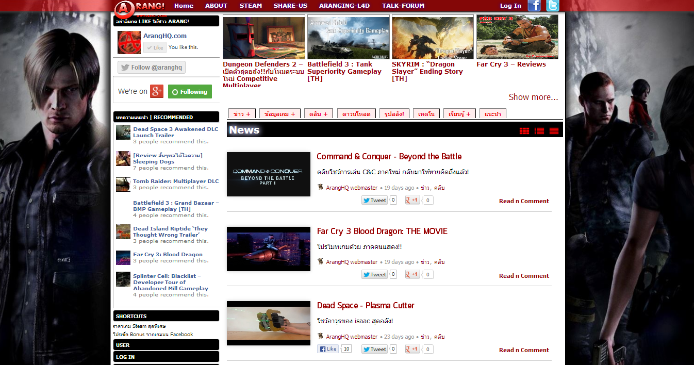The image size is (694, 365).
Task: Switch to the list view layout icon
Action: [x=539, y=131]
